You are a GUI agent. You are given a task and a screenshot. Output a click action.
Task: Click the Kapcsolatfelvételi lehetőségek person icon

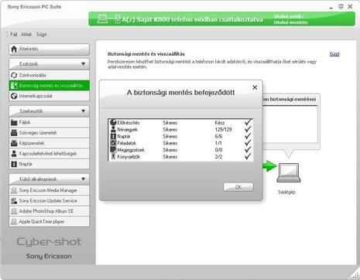pos(14,154)
